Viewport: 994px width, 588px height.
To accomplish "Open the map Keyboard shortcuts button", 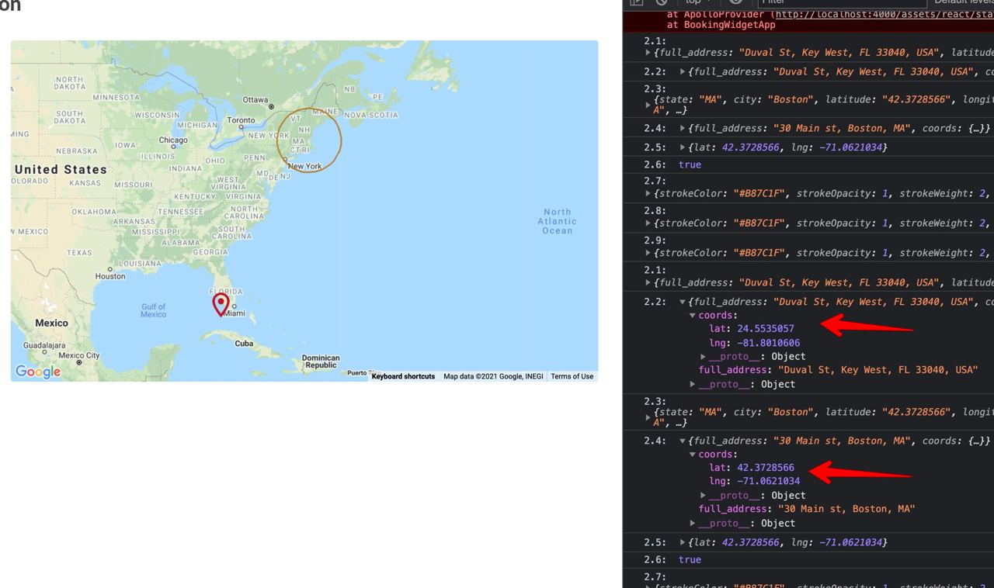I will click(403, 376).
